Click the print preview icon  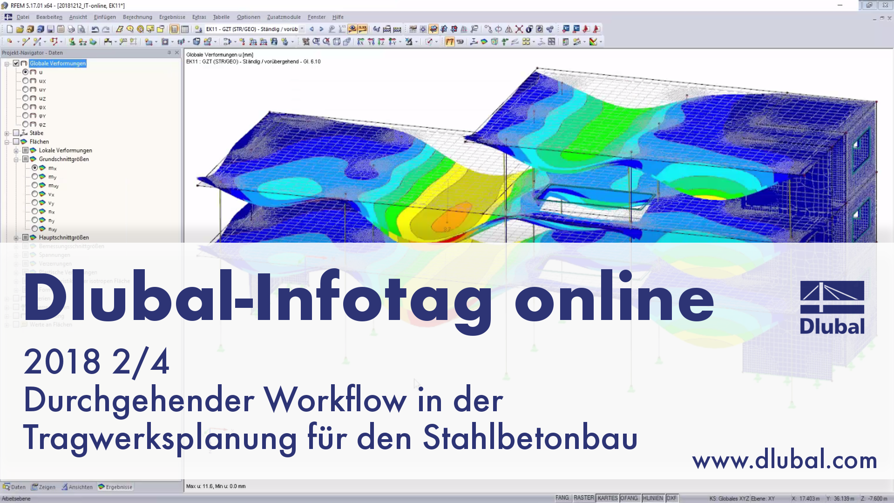pos(81,29)
